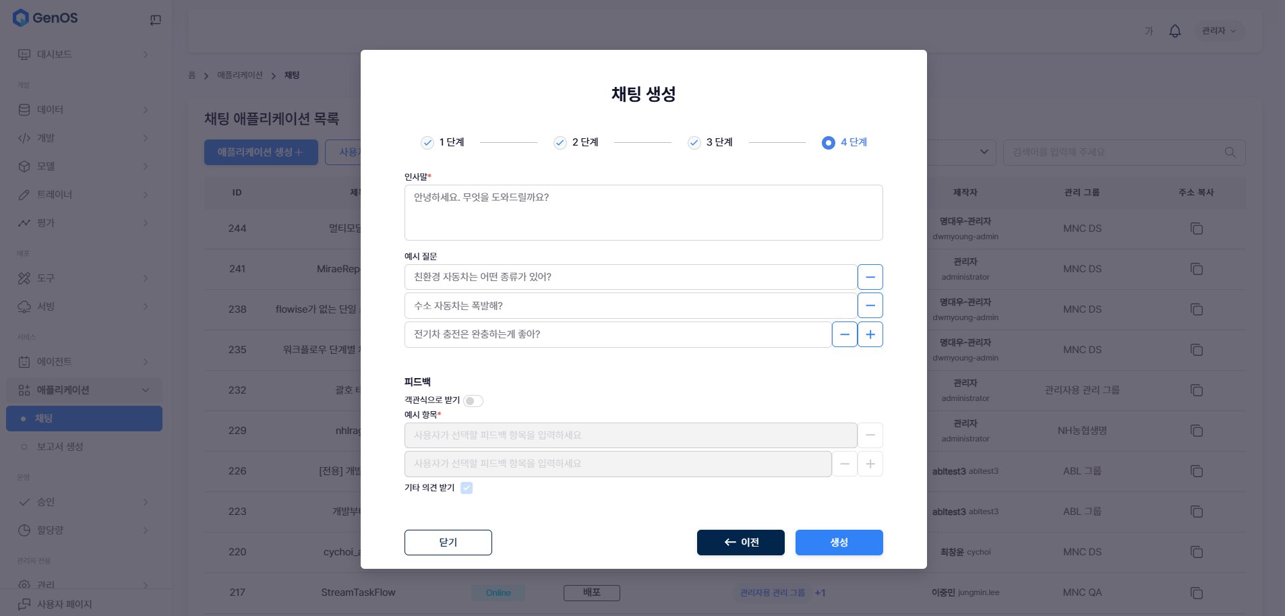1285x616 pixels.
Task: Go to step 1 단계
Action: click(x=443, y=142)
